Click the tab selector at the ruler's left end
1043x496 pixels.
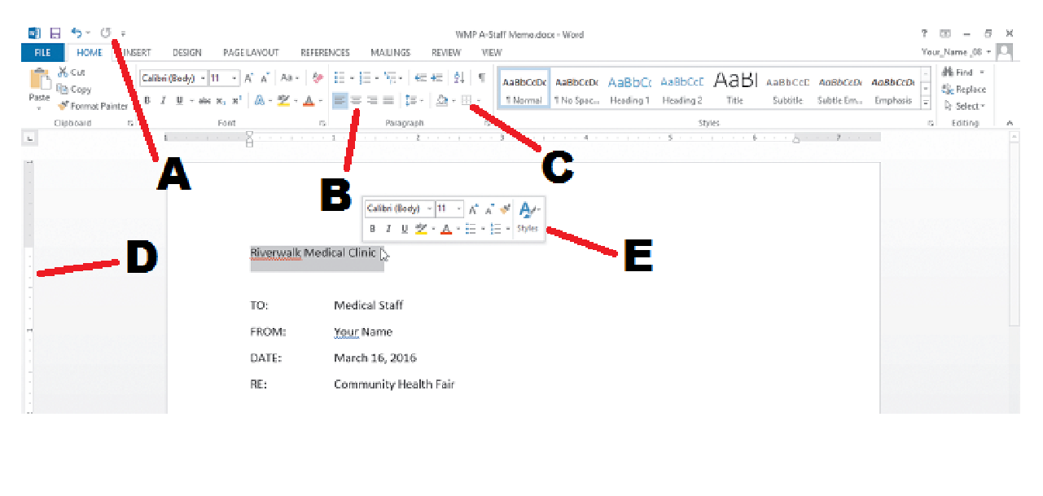pyautogui.click(x=28, y=139)
